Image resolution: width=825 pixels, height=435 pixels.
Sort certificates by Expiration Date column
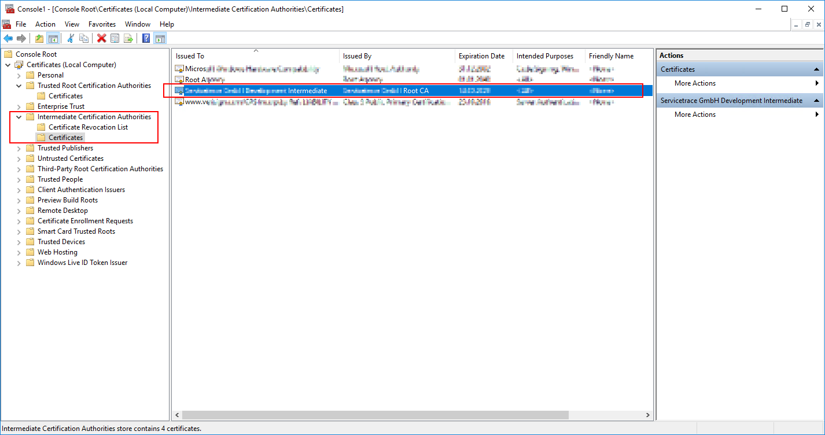coord(483,56)
